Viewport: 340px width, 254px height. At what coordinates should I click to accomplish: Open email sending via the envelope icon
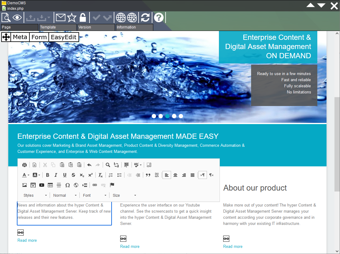coord(60,17)
